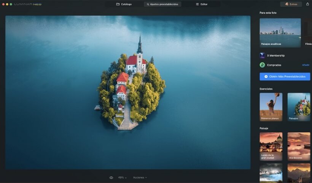Click the X Membership logo icon
The height and width of the screenshot is (183, 312).
pyautogui.click(x=262, y=55)
